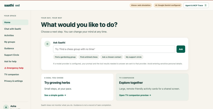Open the Agent & MCP Trace panel
This screenshot has width=213, height=109.
(196, 6)
